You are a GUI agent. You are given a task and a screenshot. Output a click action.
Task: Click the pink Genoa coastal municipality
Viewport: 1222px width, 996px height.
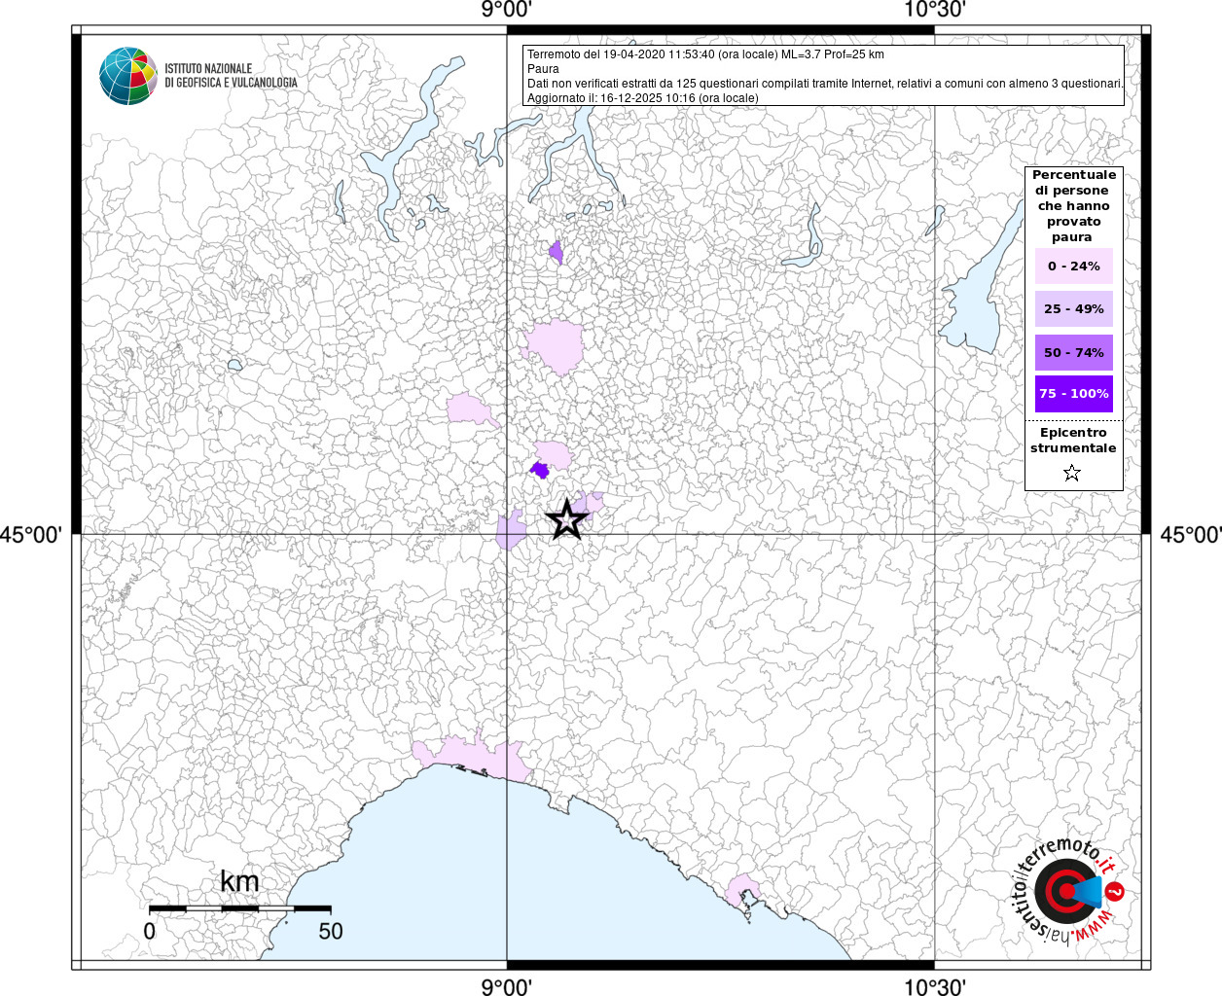pos(473,758)
